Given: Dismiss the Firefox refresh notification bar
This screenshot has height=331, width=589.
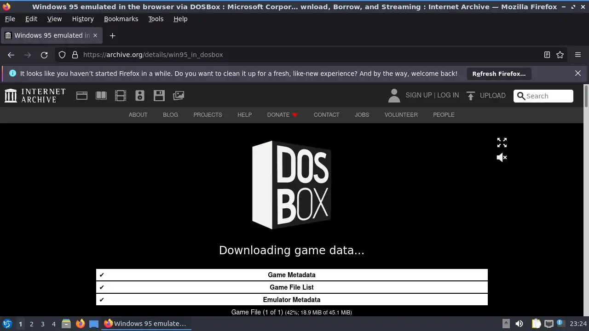Looking at the screenshot, I should click(578, 74).
